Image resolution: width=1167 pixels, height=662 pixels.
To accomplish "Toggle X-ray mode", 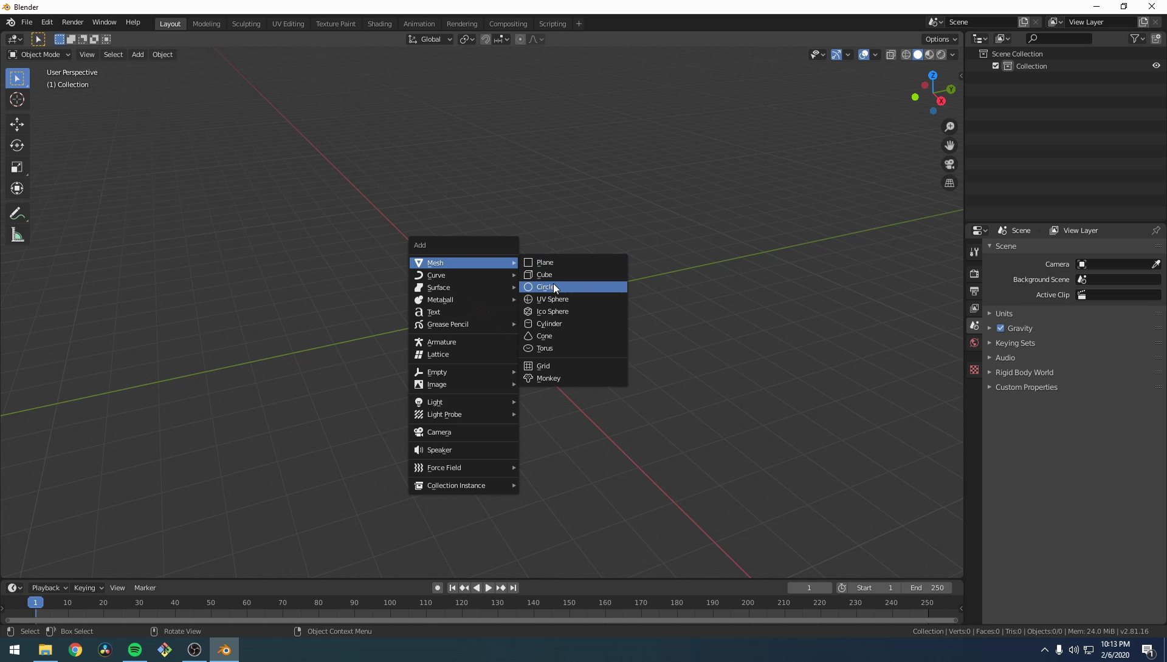I will [890, 55].
